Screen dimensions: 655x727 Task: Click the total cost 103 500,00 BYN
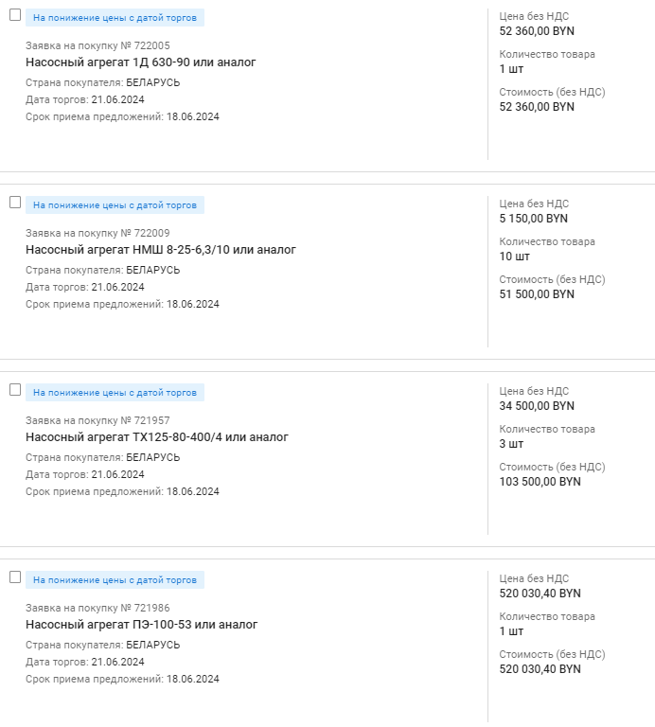[x=540, y=482]
